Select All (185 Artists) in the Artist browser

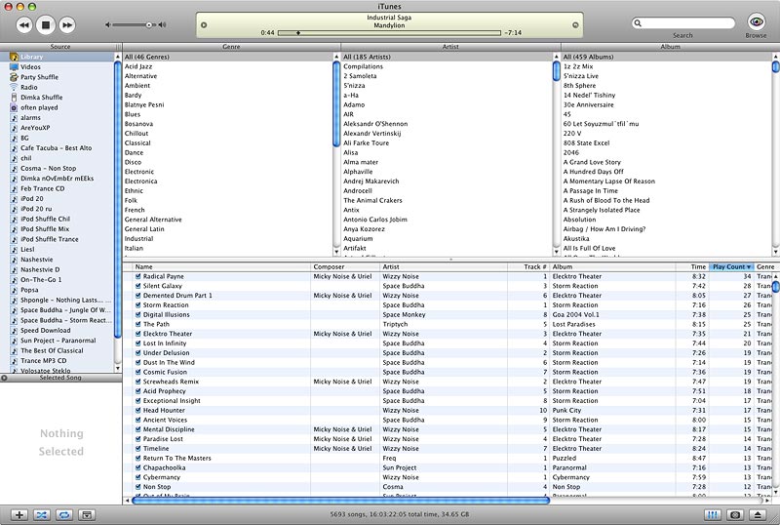coord(448,57)
